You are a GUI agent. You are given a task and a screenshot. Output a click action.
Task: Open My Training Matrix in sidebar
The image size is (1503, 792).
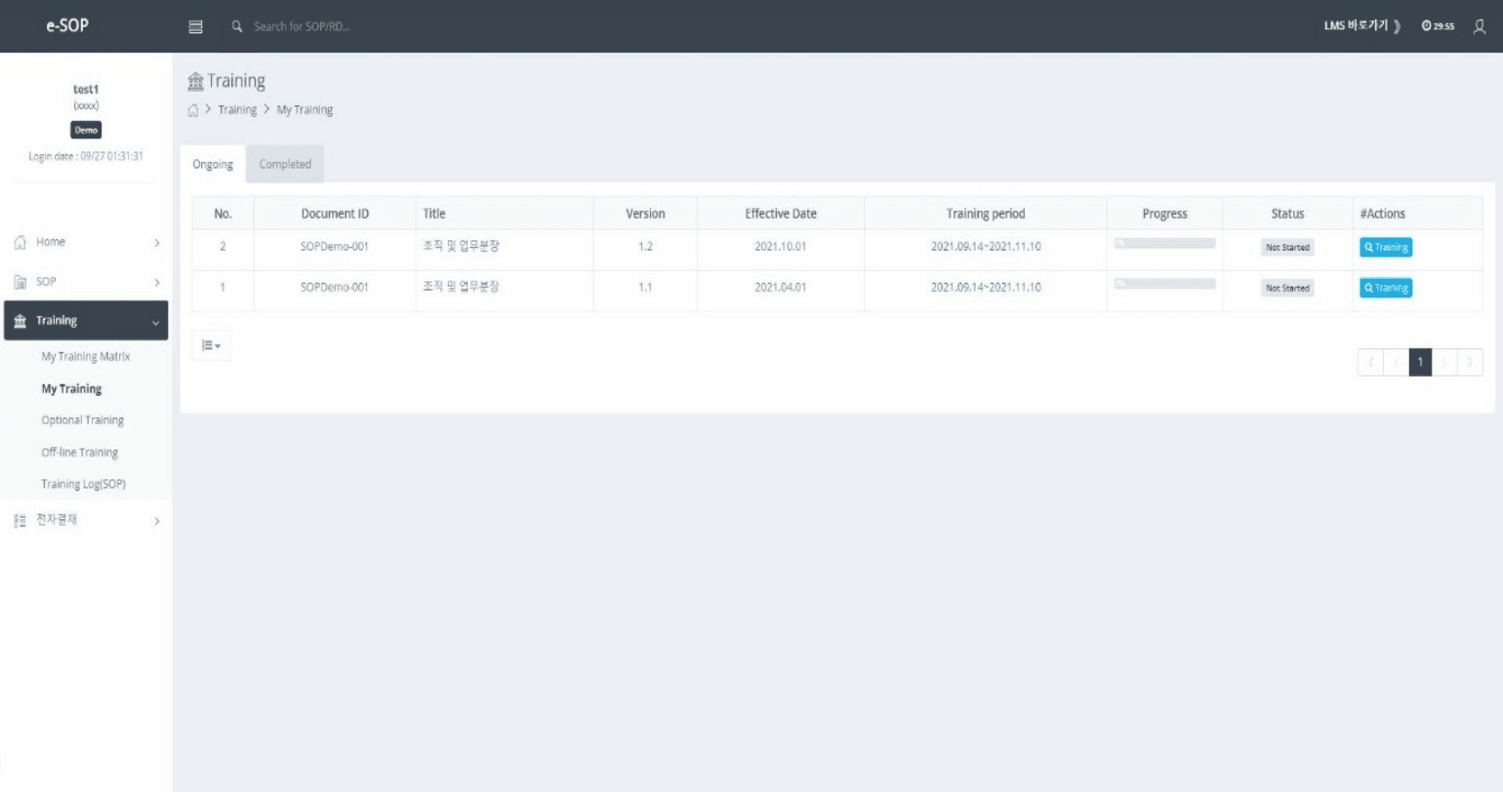[86, 357]
